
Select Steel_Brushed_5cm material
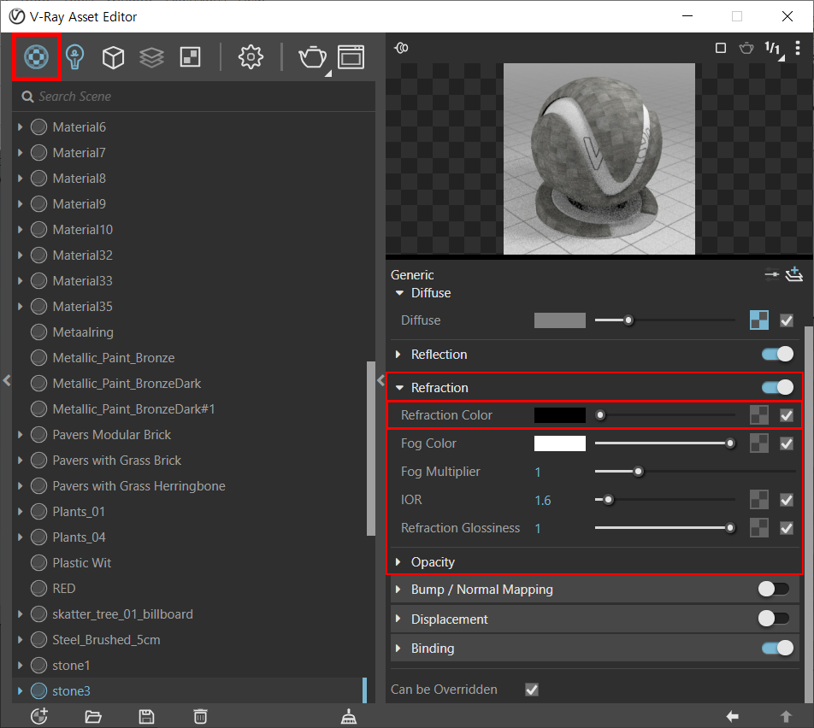coord(106,640)
